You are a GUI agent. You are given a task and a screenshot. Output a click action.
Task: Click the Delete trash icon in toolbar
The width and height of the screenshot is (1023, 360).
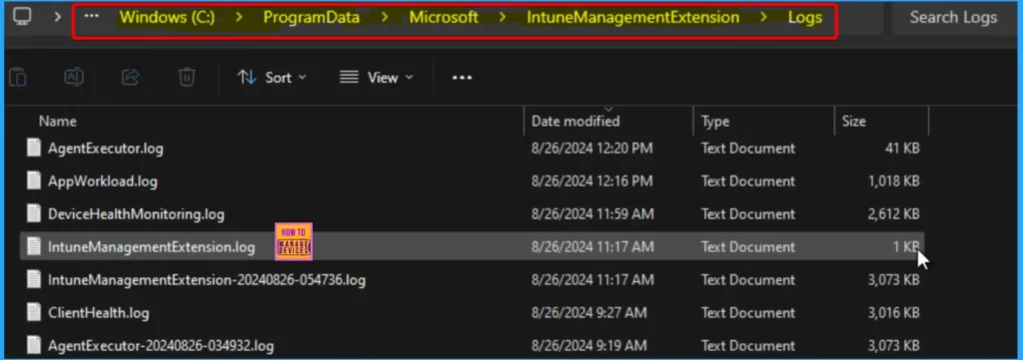click(x=187, y=78)
